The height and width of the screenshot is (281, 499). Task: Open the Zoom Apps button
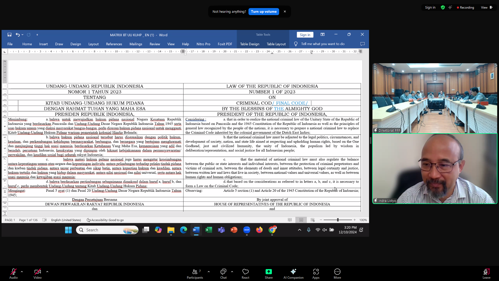(x=316, y=274)
